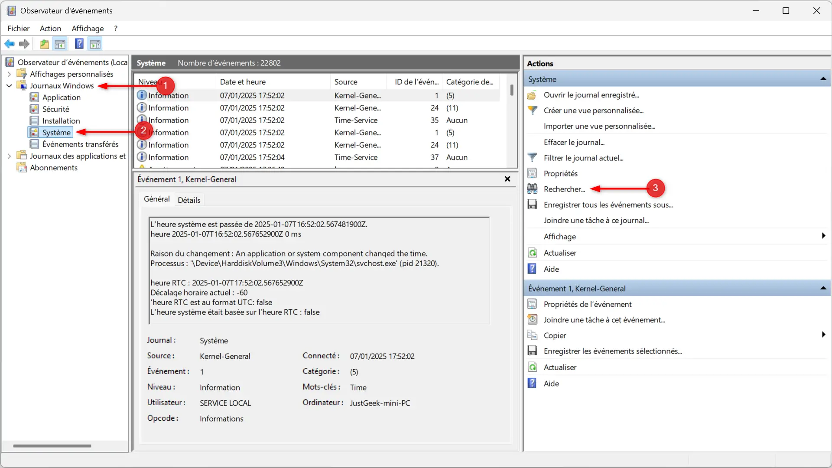
Task: Sort events by Source column header
Action: pos(358,82)
